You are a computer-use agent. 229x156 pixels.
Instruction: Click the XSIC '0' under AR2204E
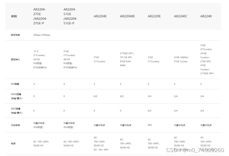94,111
